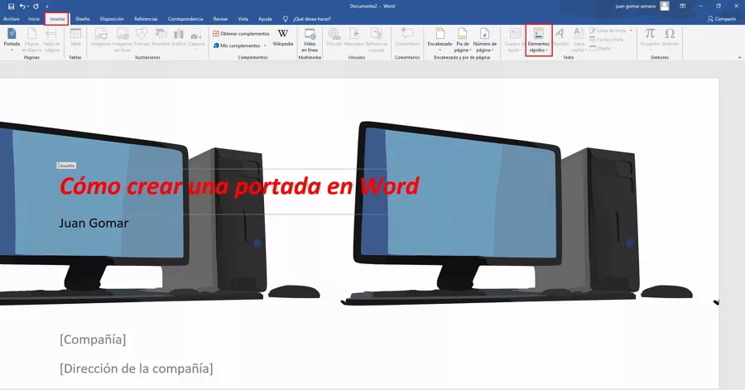Open the Elementos rápidos menu
The image size is (745, 390).
[539, 40]
